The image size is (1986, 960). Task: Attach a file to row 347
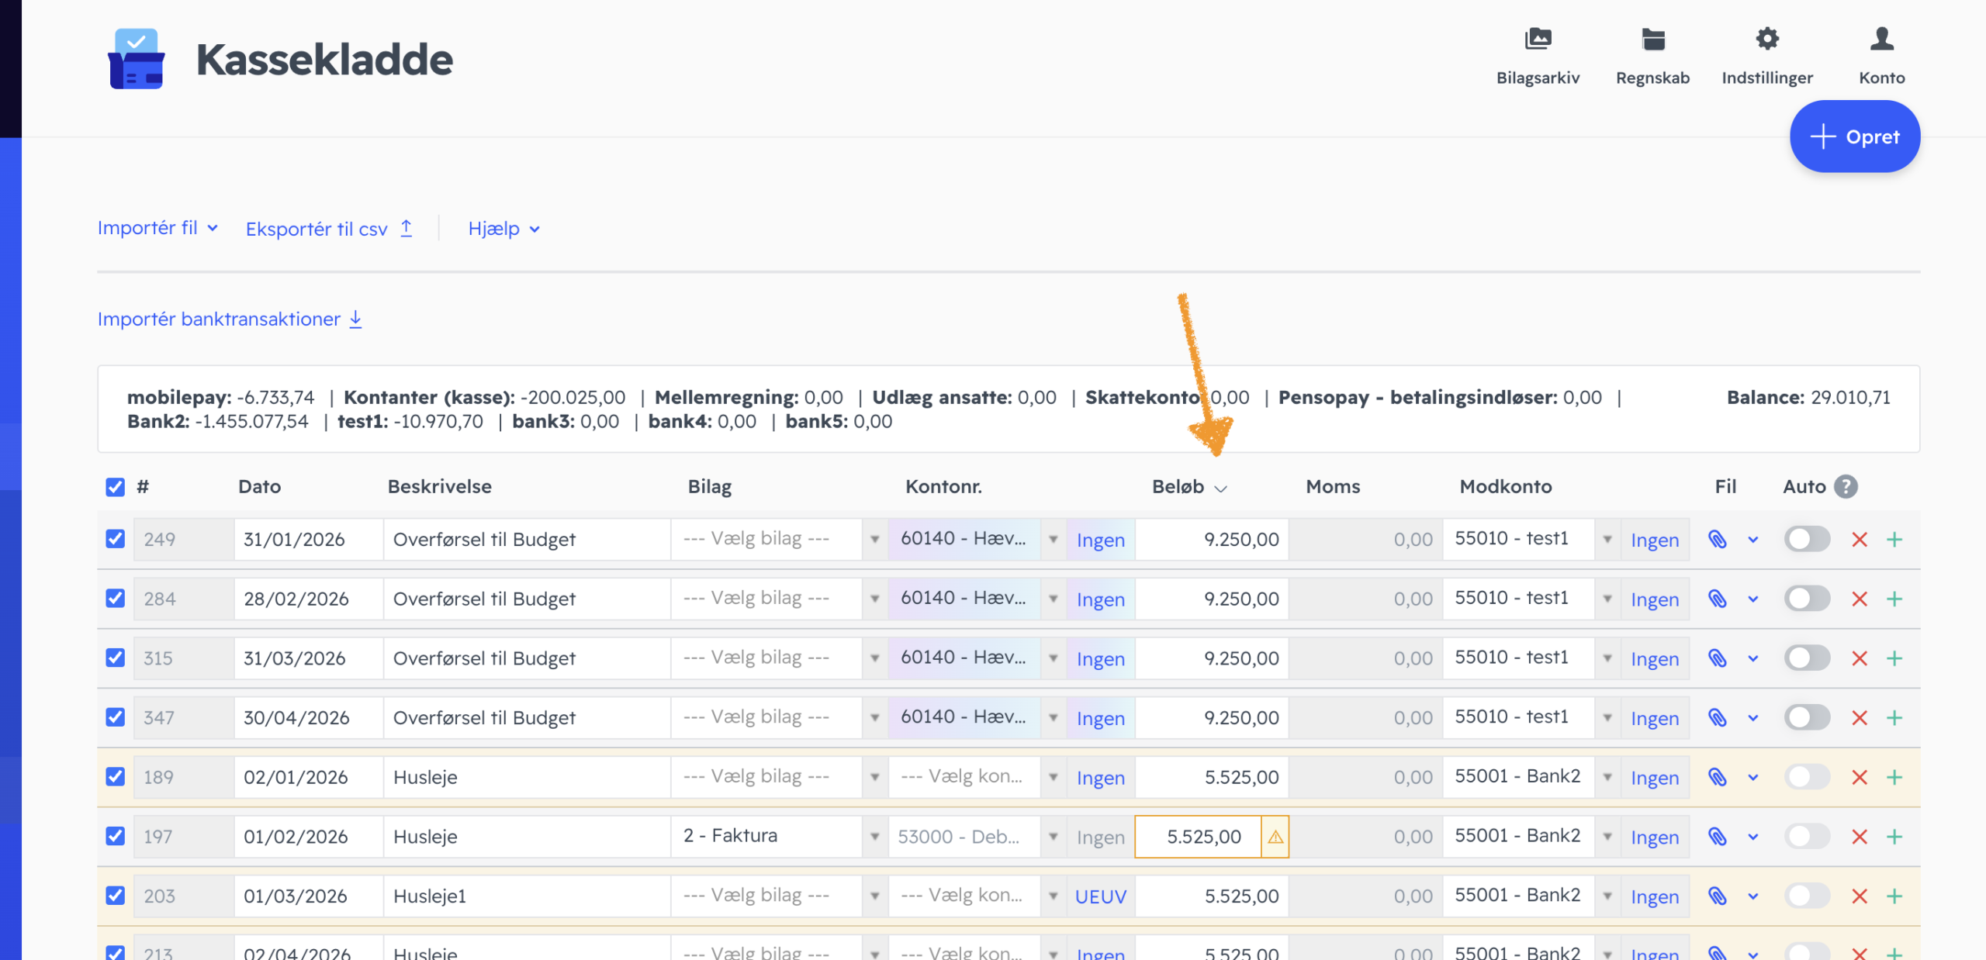pos(1718,718)
